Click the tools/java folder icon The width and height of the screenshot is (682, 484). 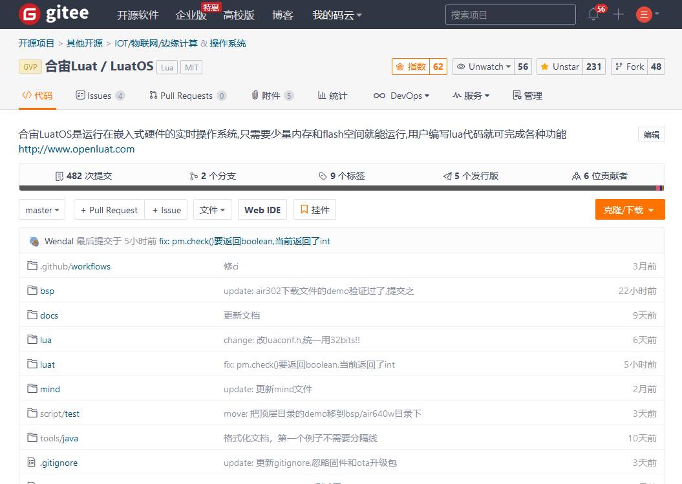(x=32, y=437)
